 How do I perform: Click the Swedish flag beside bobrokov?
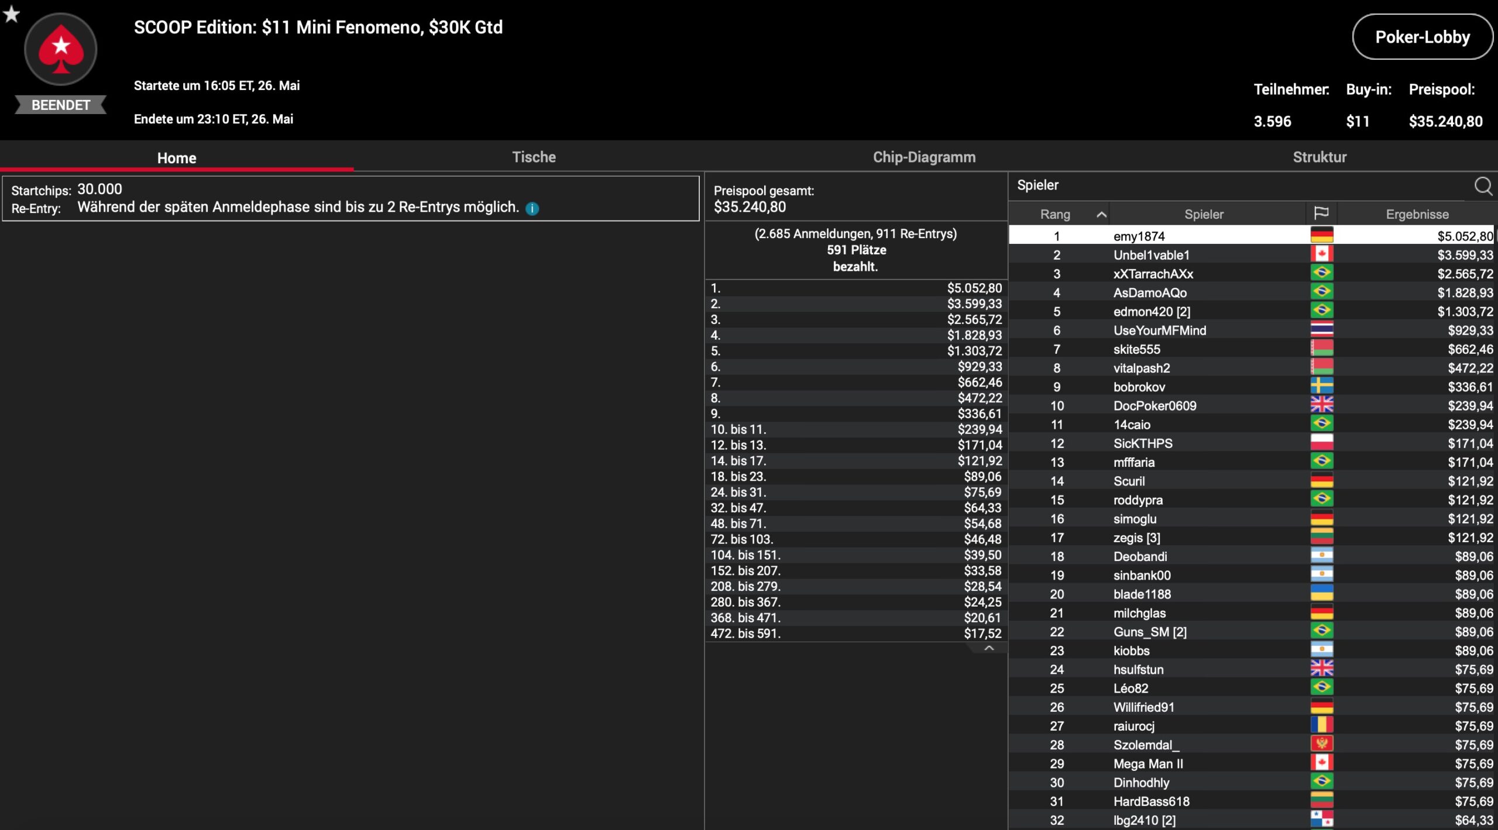(1321, 386)
